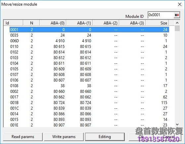Click Size value 115 in row 001B
Image resolution: width=185 pixels, height=144 pixels.
click(x=164, y=103)
